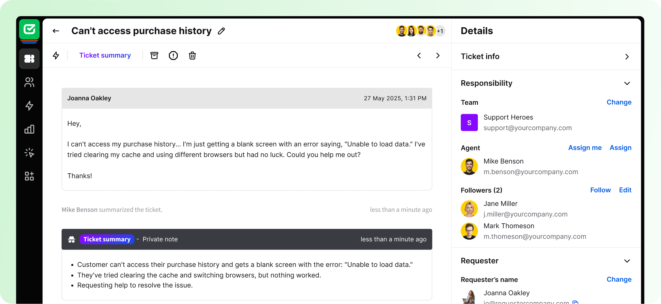Viewport: 661px width, 304px height.
Task: Select the tracking cursor icon in sidebar
Action: pos(29,152)
